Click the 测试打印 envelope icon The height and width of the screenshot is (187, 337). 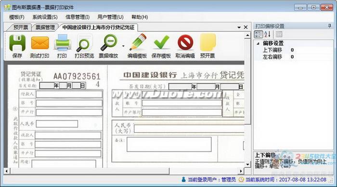coord(40,43)
